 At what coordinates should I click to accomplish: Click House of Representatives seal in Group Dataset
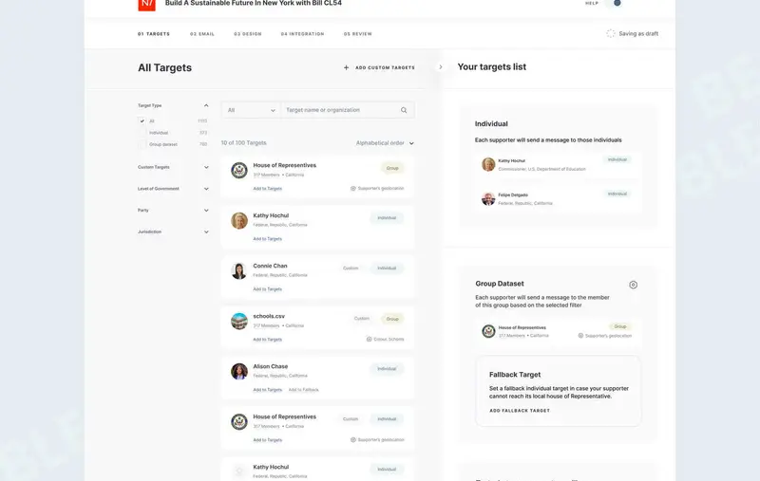488,331
